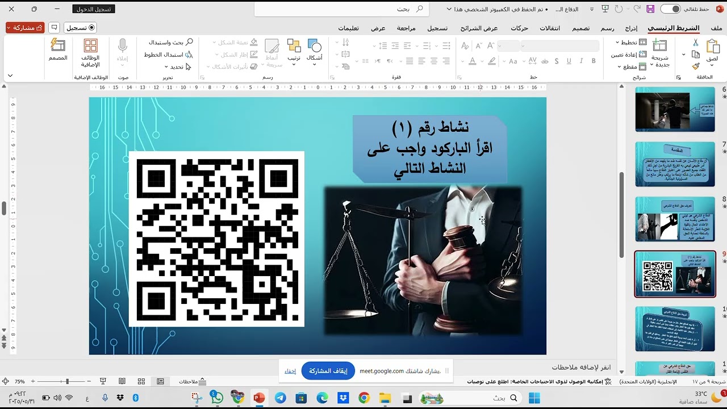Open the Designer (المصمم) pane

coord(58,50)
